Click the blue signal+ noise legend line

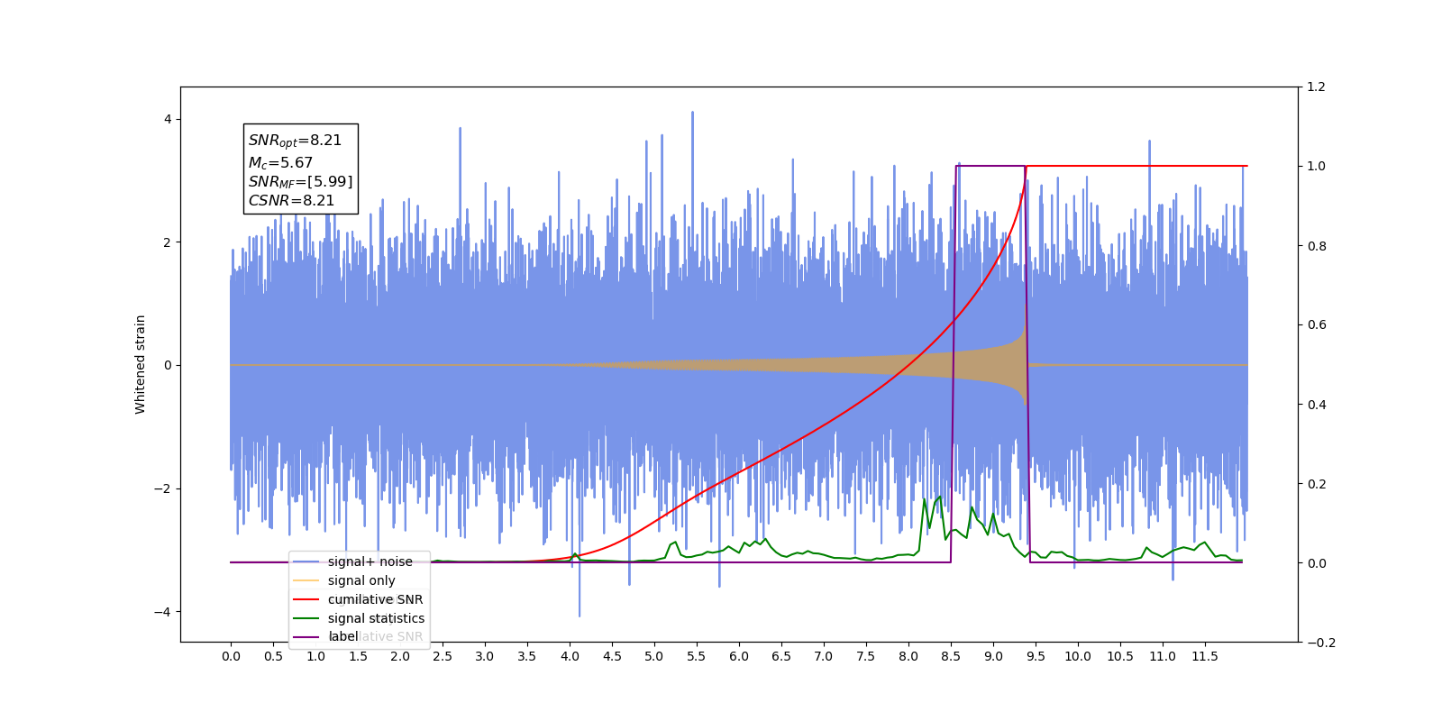(306, 561)
